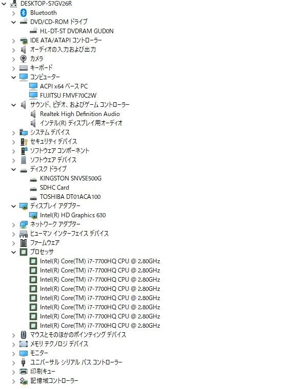Click the print queue (印刷キュー) printer icon

[24, 372]
